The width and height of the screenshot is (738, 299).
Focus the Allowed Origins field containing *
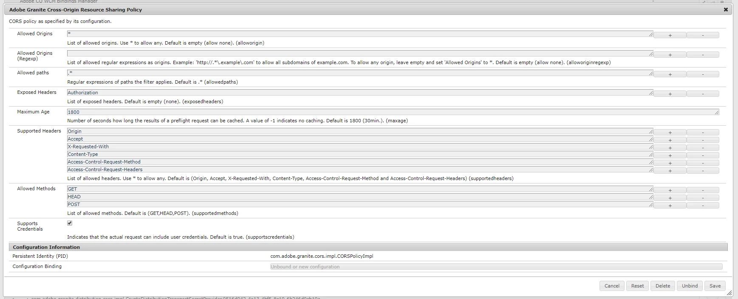pyautogui.click(x=360, y=34)
